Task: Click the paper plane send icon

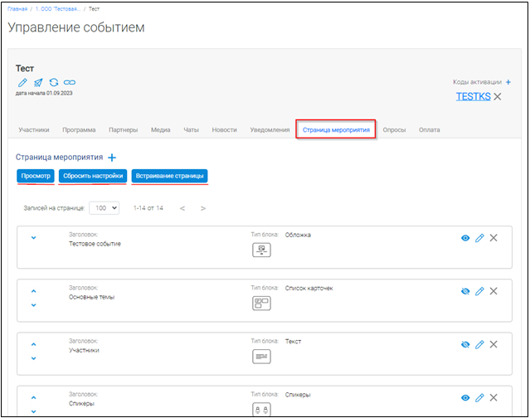Action: tap(37, 82)
